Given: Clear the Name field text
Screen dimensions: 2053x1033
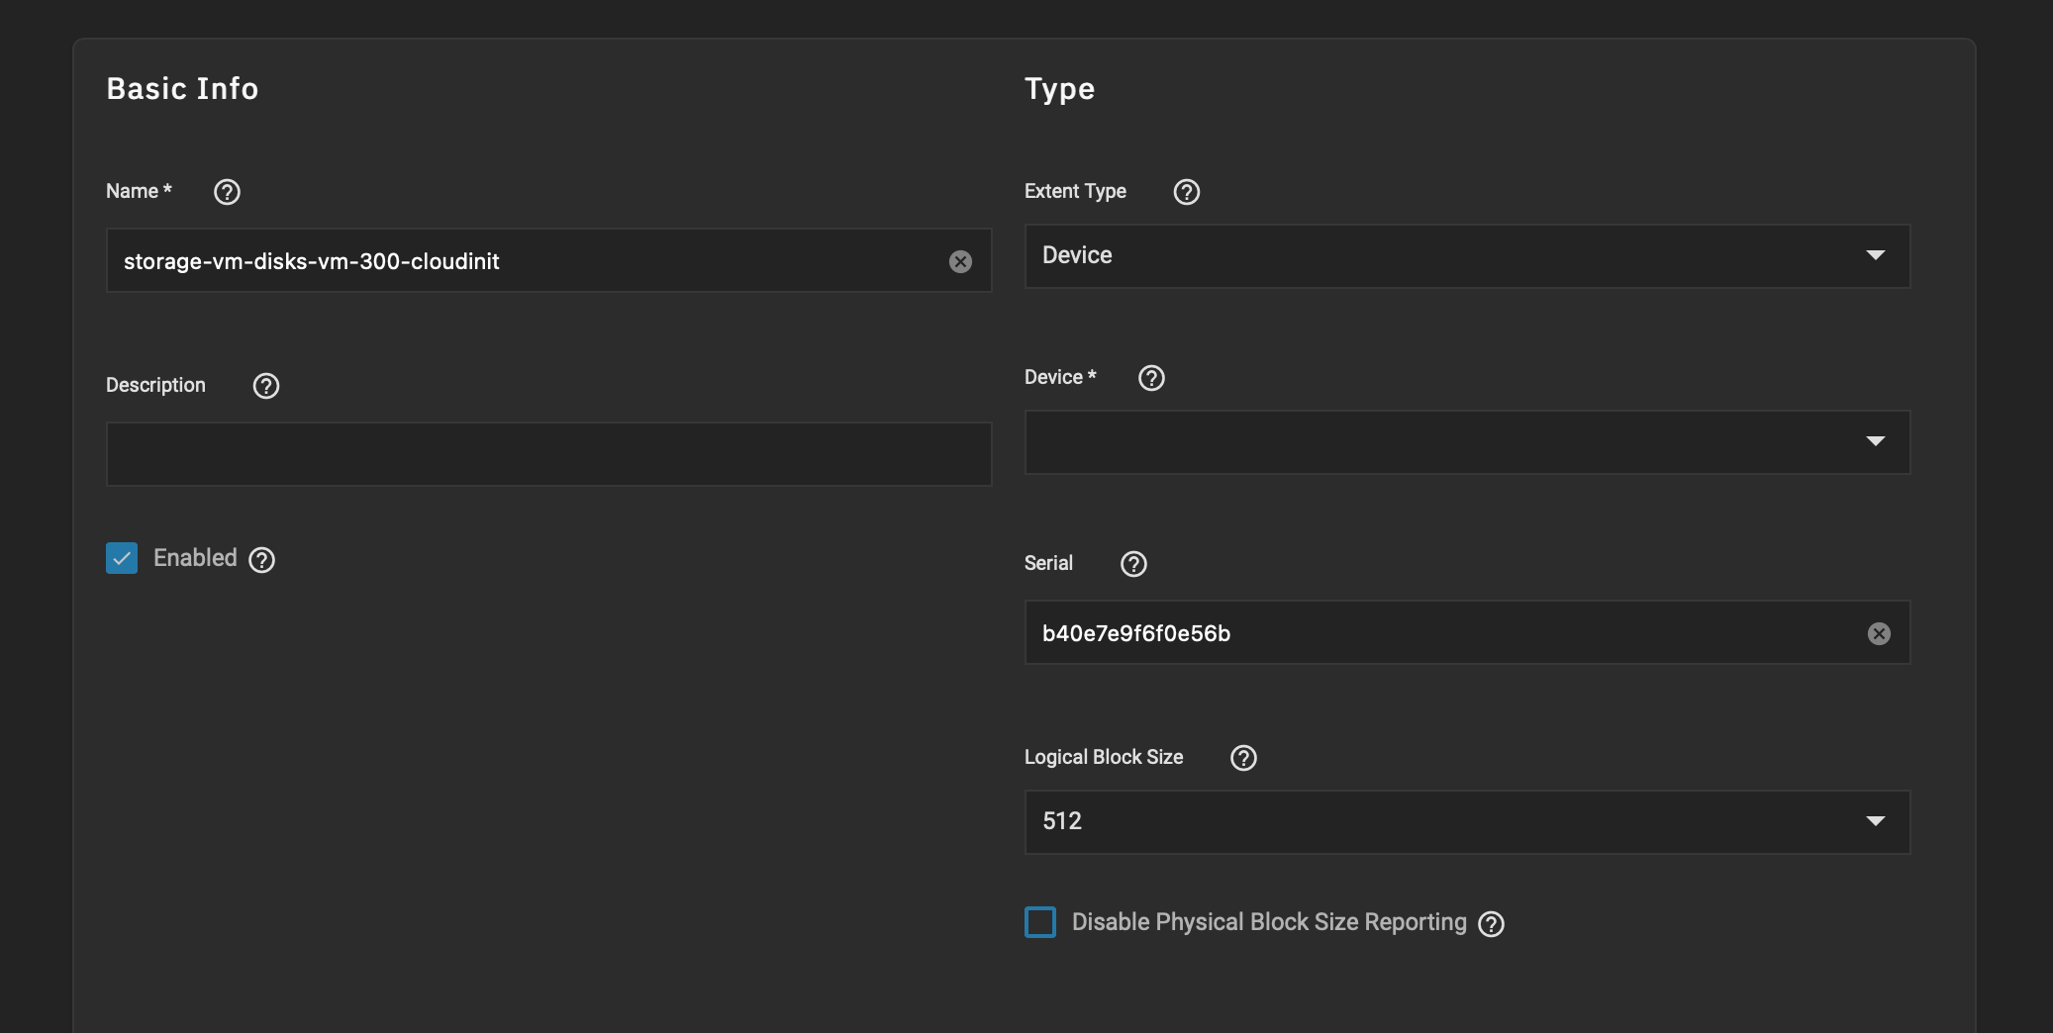Looking at the screenshot, I should coord(959,261).
